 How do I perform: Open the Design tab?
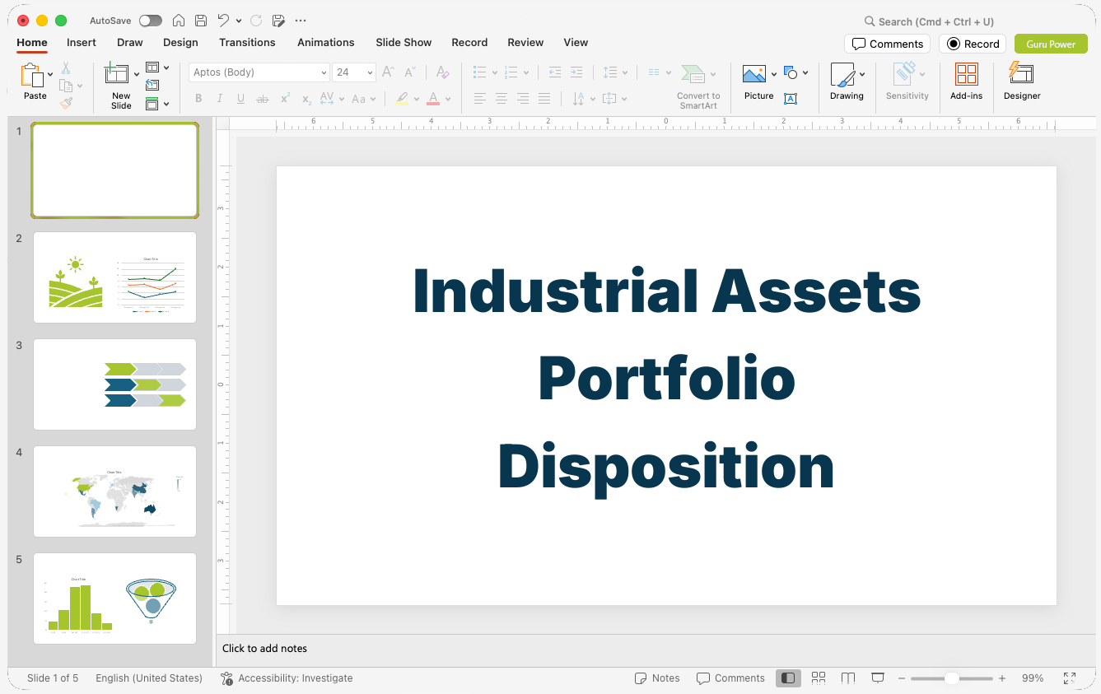point(180,43)
